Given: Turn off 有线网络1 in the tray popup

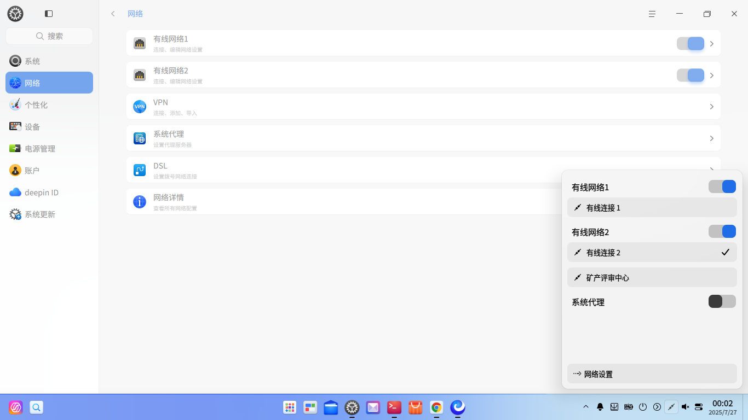Looking at the screenshot, I should (x=722, y=187).
